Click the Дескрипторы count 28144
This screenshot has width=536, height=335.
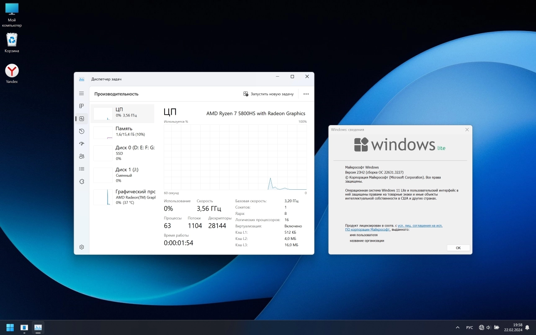(x=217, y=226)
